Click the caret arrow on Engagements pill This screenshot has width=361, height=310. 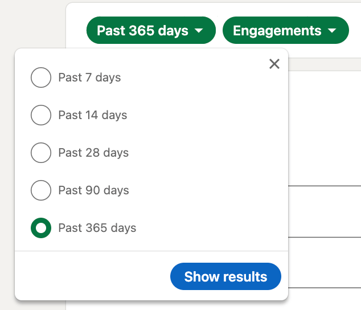(x=331, y=31)
